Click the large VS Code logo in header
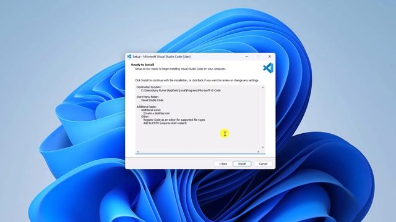This screenshot has width=396, height=222. point(268,68)
